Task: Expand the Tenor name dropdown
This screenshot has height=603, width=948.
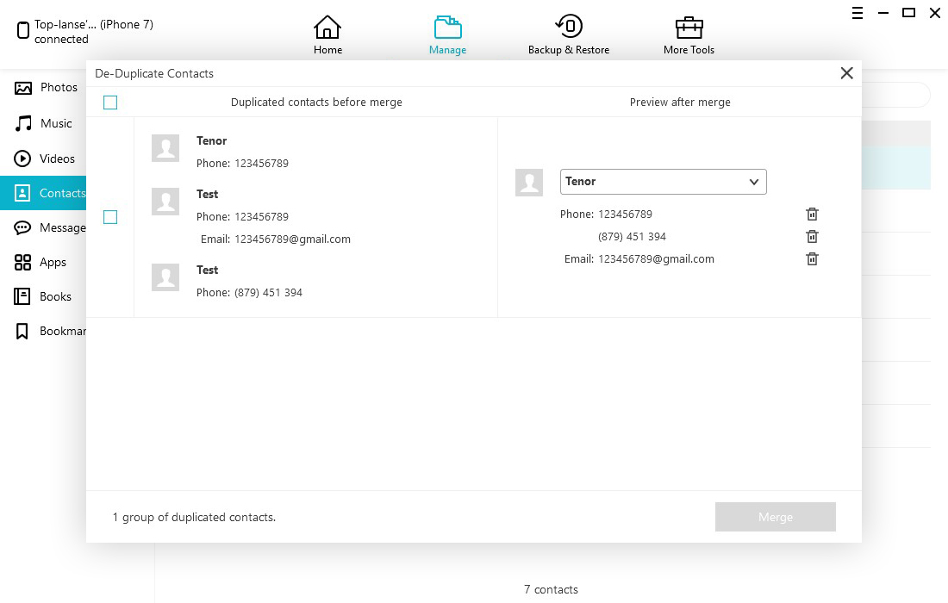Action: coord(664,182)
